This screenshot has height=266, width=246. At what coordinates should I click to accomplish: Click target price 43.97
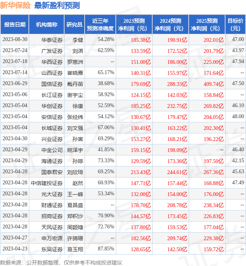tap(238, 50)
